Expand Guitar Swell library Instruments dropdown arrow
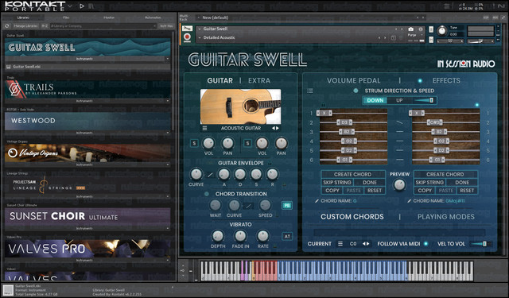This screenshot has height=298, width=509. [168, 59]
